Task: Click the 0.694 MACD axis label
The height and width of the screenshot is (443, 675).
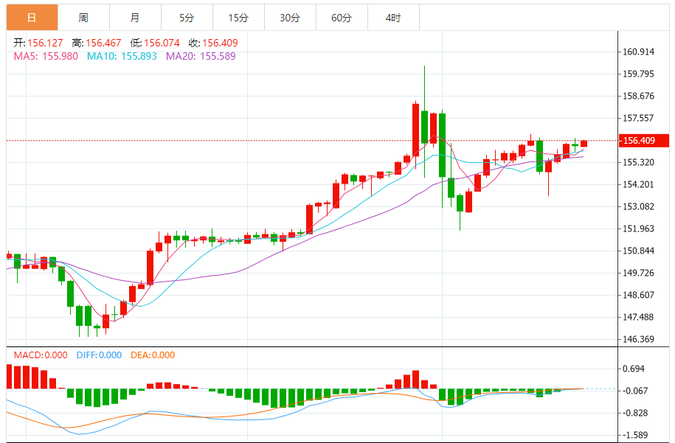Action: coord(634,369)
